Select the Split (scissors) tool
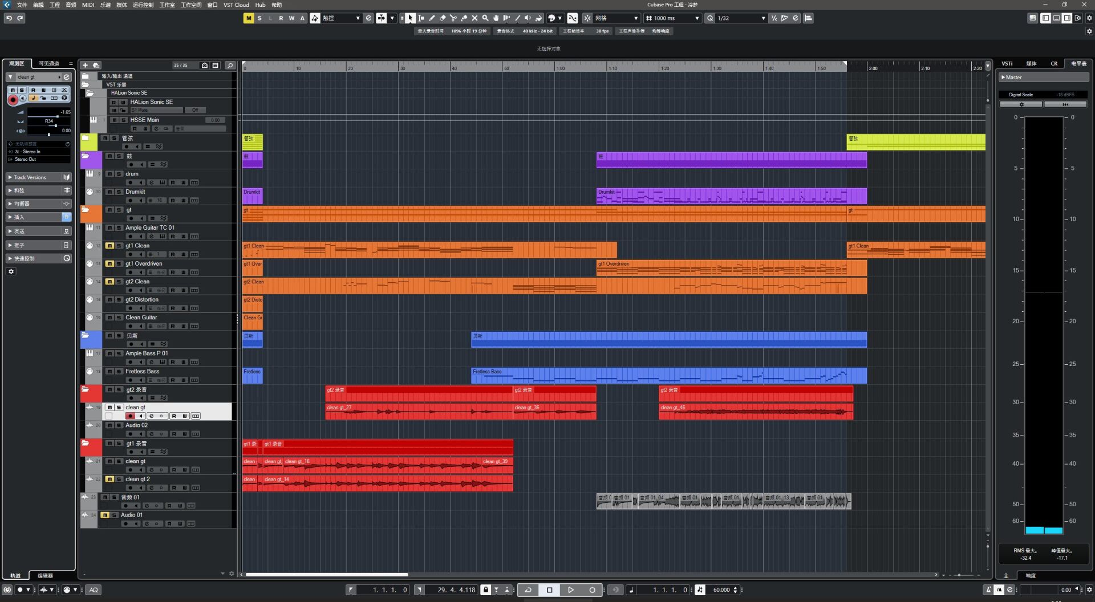1095x602 pixels. 453,18
